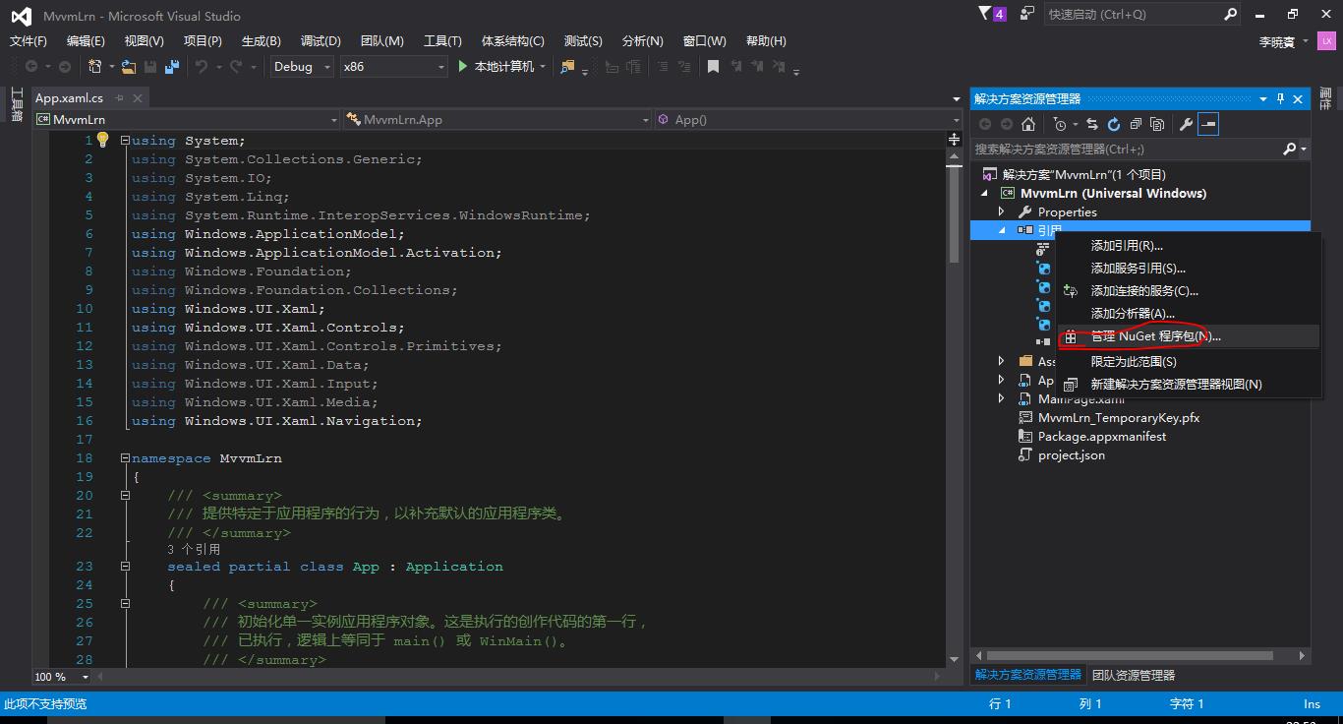Click the Navigate Backward toolbar arrow
This screenshot has width=1343, height=724.
click(31, 66)
